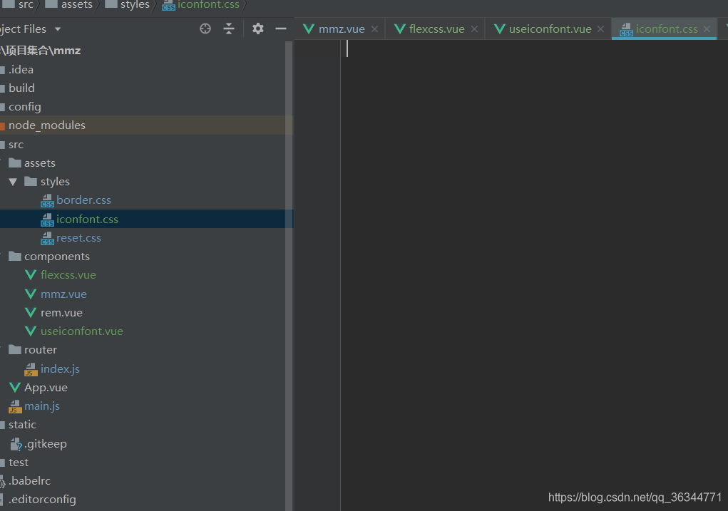Switch to the mmz.vue editor tab

(342, 29)
